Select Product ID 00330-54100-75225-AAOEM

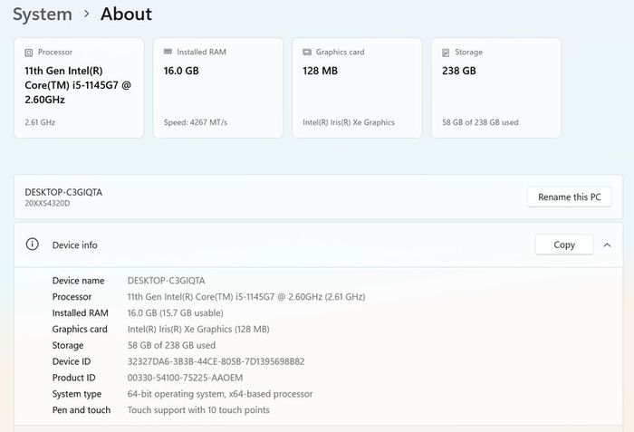185,378
